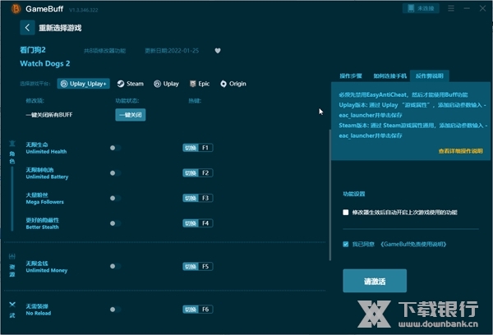Switch to the 操作步骤 tab

click(x=351, y=74)
